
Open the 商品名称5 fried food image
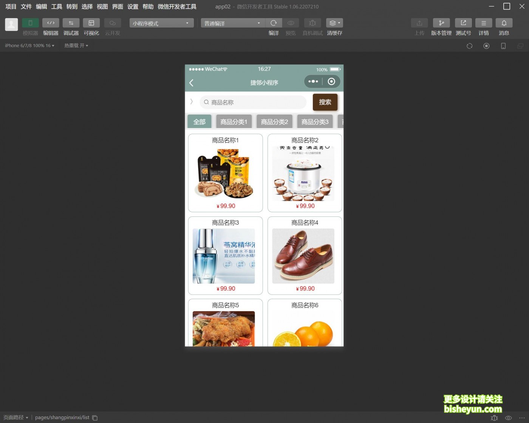[224, 329]
